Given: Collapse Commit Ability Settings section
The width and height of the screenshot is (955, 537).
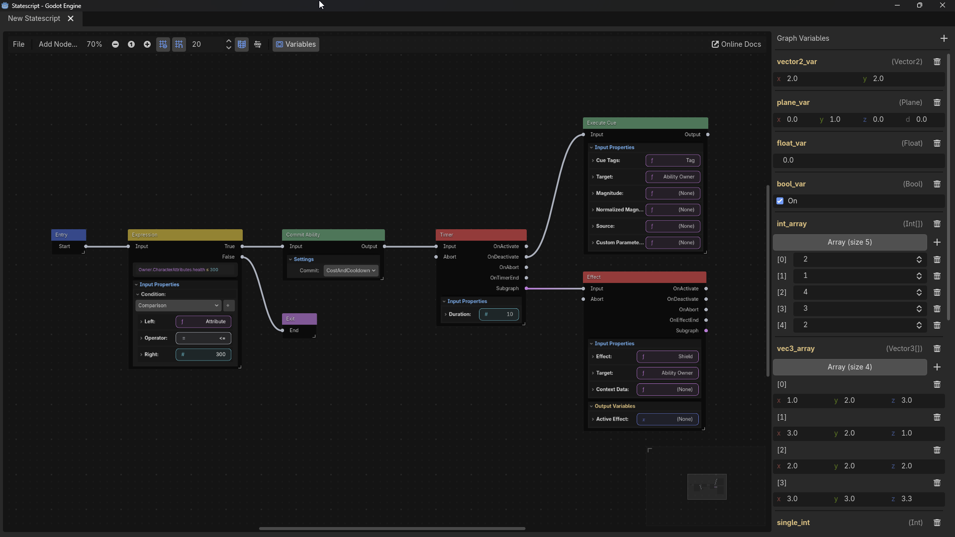Looking at the screenshot, I should (x=290, y=260).
